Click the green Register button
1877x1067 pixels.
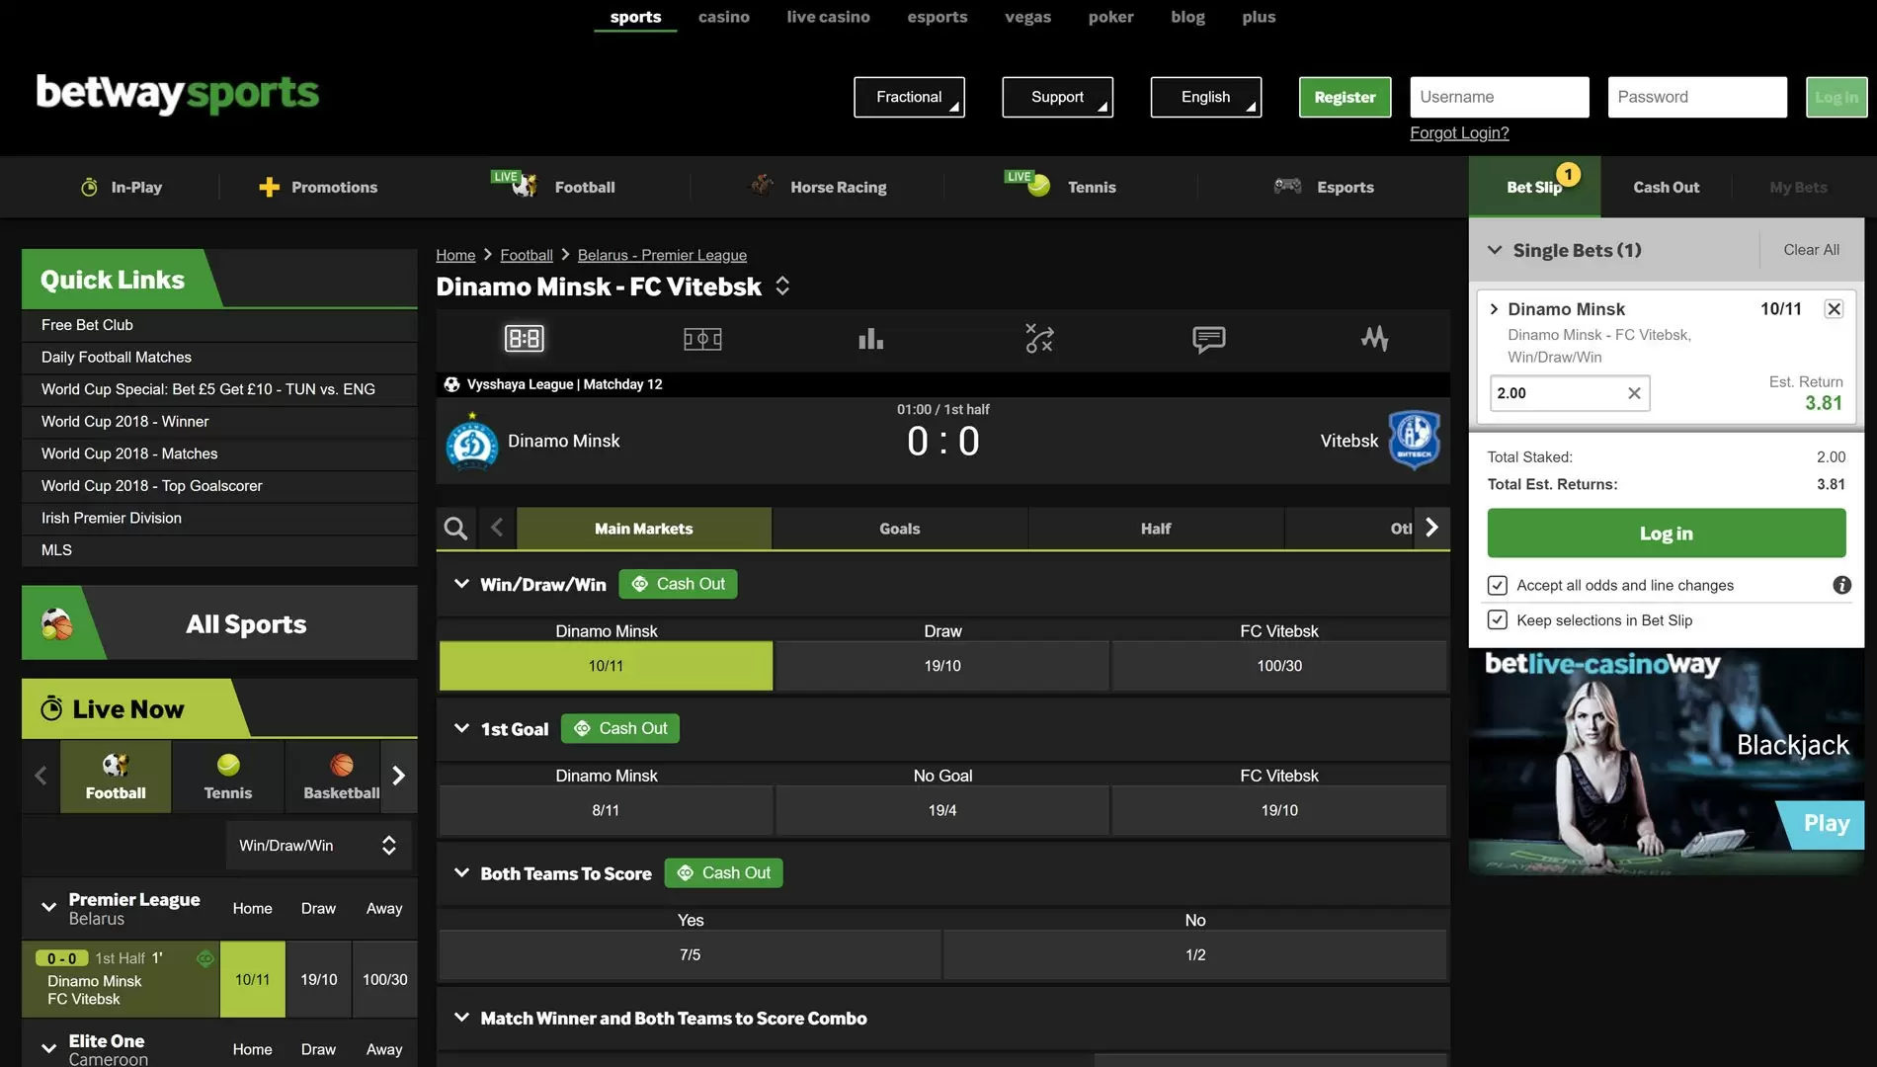point(1345,97)
